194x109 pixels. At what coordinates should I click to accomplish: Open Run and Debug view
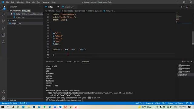(x=3, y=28)
